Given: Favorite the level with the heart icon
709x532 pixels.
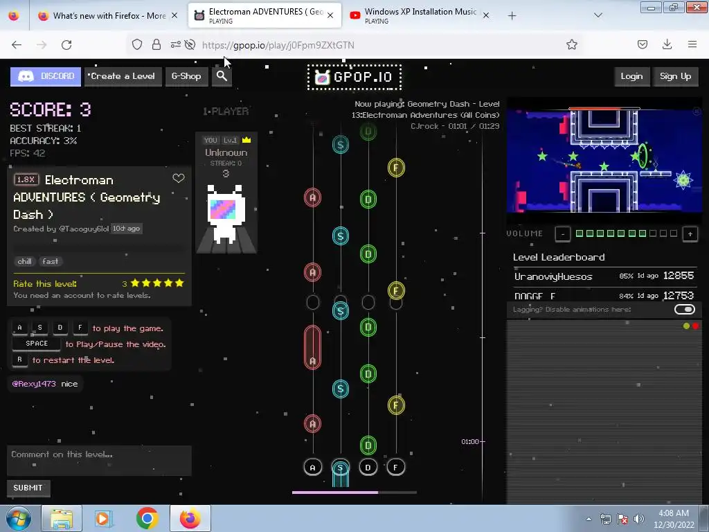Looking at the screenshot, I should [179, 179].
